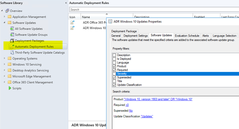
Task: Select Third-Party Software Update Catalogs node
Action: tap(40, 53)
